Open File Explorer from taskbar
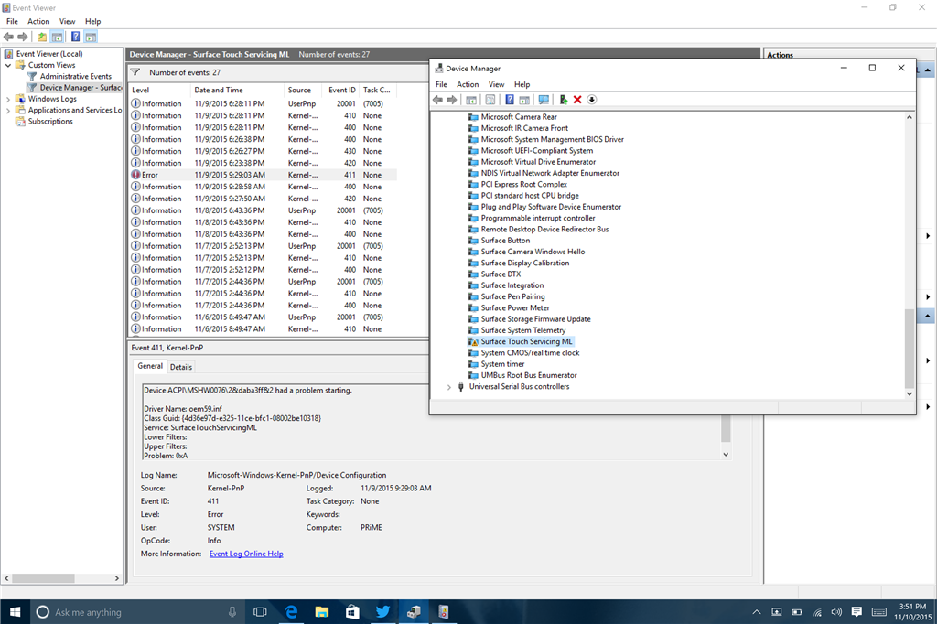The height and width of the screenshot is (624, 937). coord(322,612)
